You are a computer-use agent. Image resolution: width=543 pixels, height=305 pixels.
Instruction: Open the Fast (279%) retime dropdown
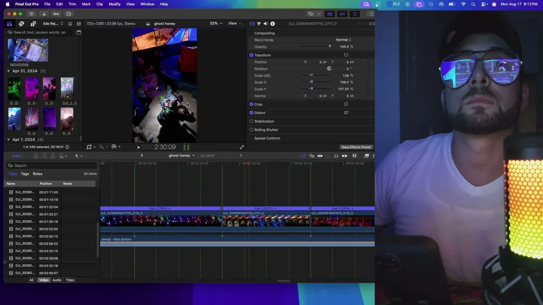[x=160, y=208]
